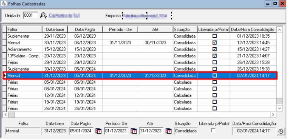Click the magnifier search icon beside Unidade
This screenshot has height=139, width=287.
click(43, 15)
